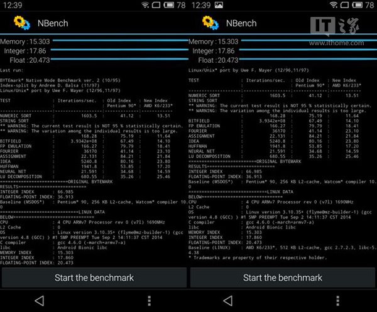The width and height of the screenshot is (377, 312).
Task: Open the three-dot overflow menu on right screen
Action: tap(338, 301)
